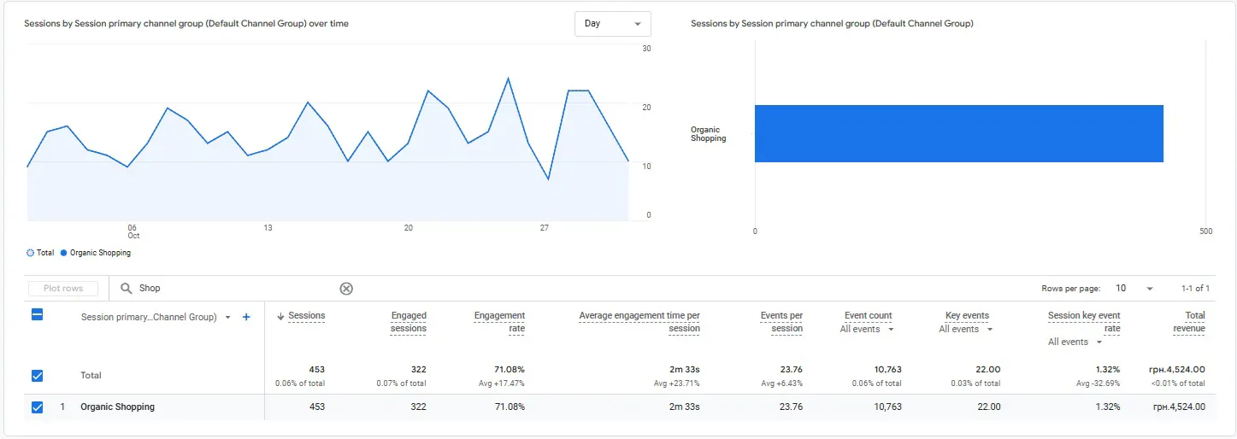
Task: Open Session key event rate All events dropdown
Action: click(1075, 342)
